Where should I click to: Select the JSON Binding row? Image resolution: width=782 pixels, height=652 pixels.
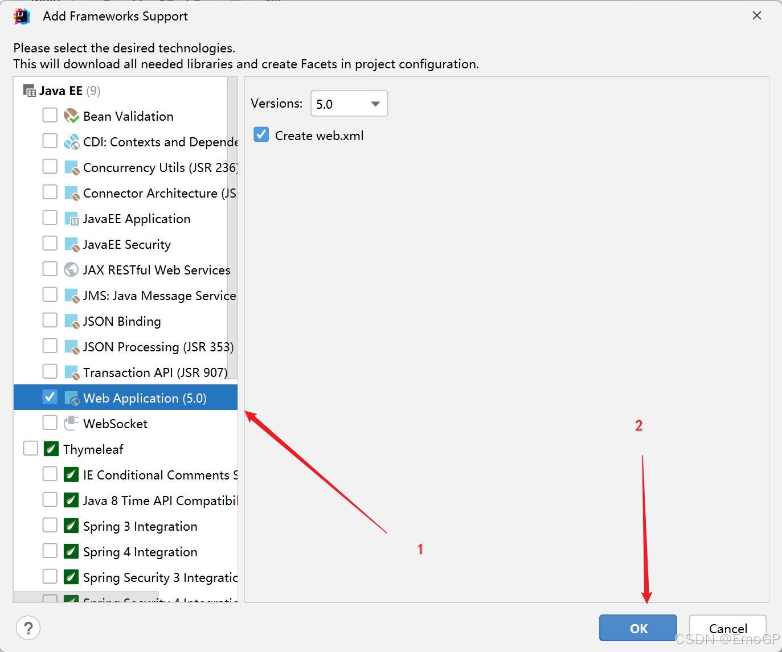tap(125, 321)
